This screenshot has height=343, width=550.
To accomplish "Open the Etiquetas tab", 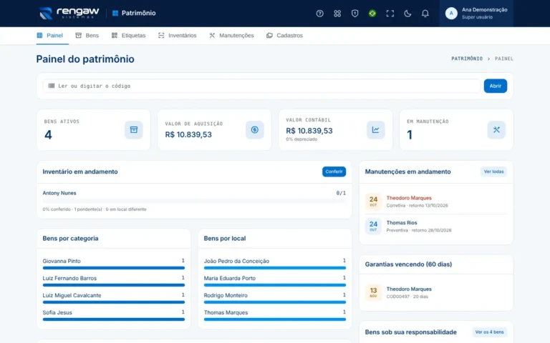I will pyautogui.click(x=128, y=35).
